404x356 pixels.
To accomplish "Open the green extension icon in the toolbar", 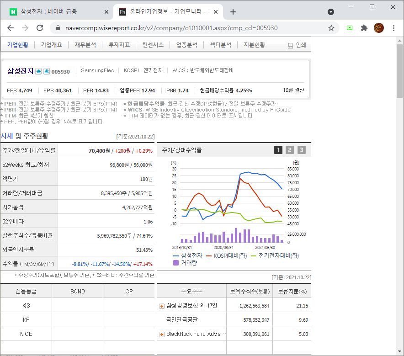I will (x=349, y=28).
